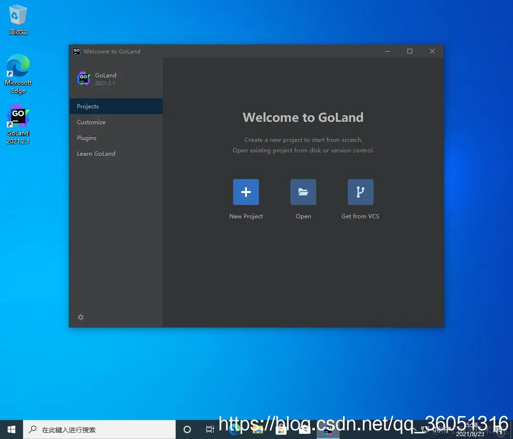Image resolution: width=513 pixels, height=439 pixels.
Task: Select the GoLand 2021.2.1 desktop shortcut
Action: (18, 125)
